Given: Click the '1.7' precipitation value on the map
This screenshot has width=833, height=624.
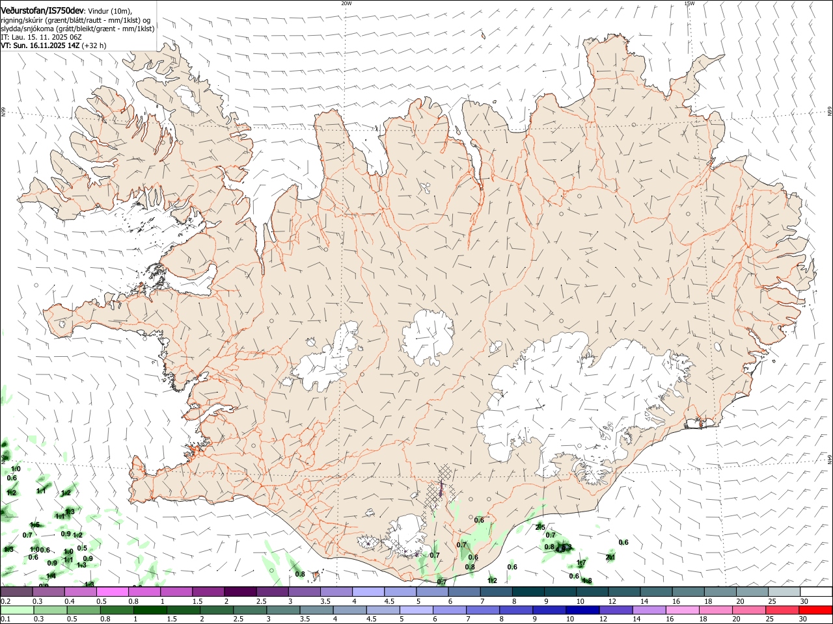Looking at the screenshot, I should pos(581,563).
